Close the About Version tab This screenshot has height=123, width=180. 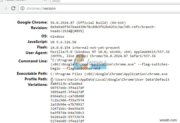click(x=45, y=0)
